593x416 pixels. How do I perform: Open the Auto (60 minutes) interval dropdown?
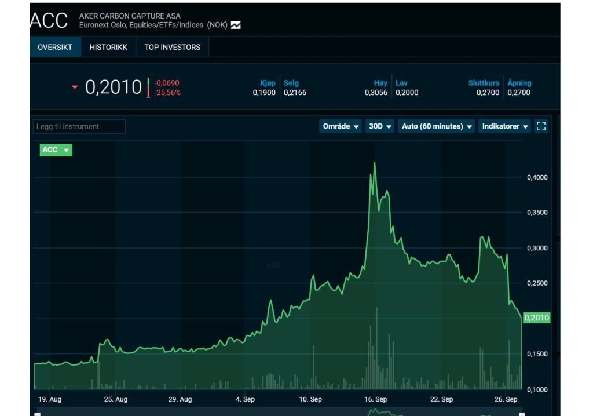(436, 126)
